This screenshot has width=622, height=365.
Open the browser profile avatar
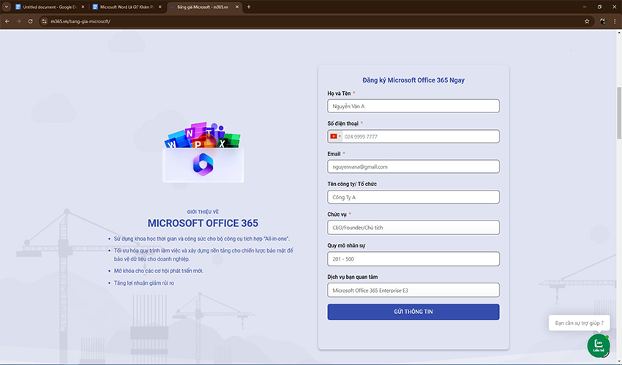[603, 21]
